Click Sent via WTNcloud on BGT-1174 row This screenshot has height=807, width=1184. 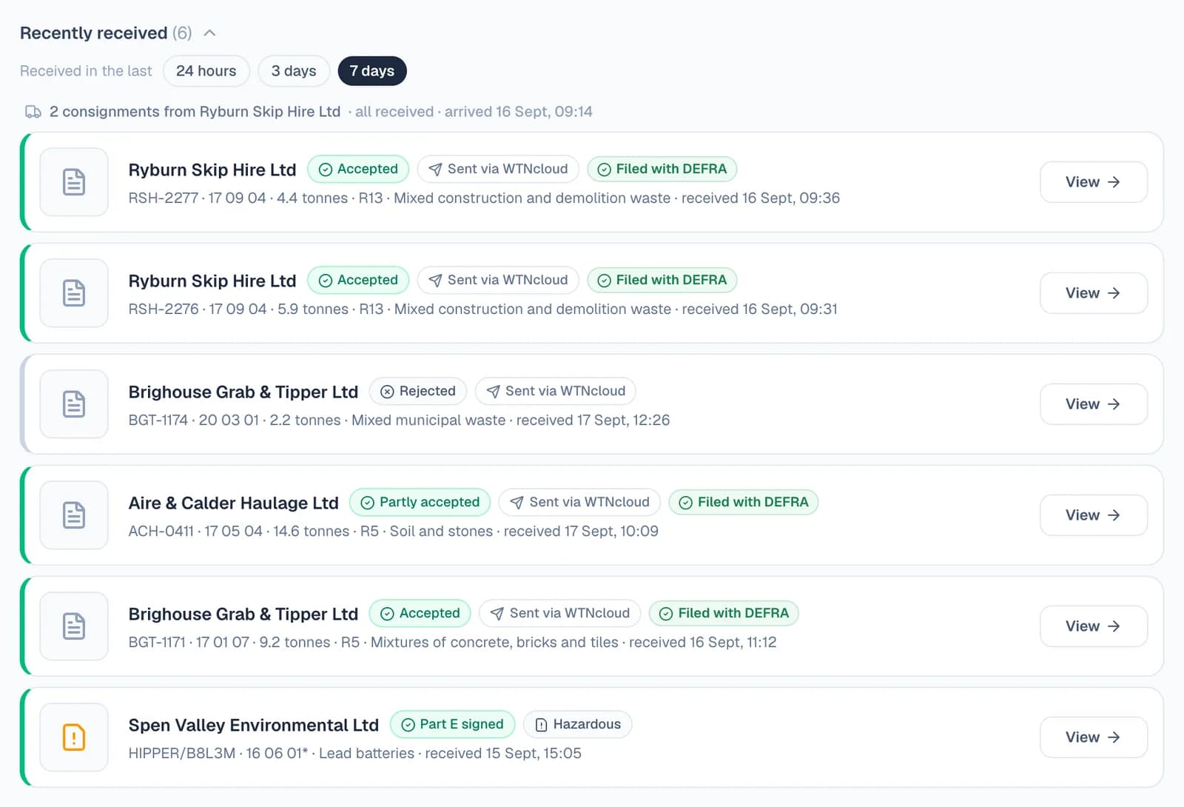(x=556, y=391)
